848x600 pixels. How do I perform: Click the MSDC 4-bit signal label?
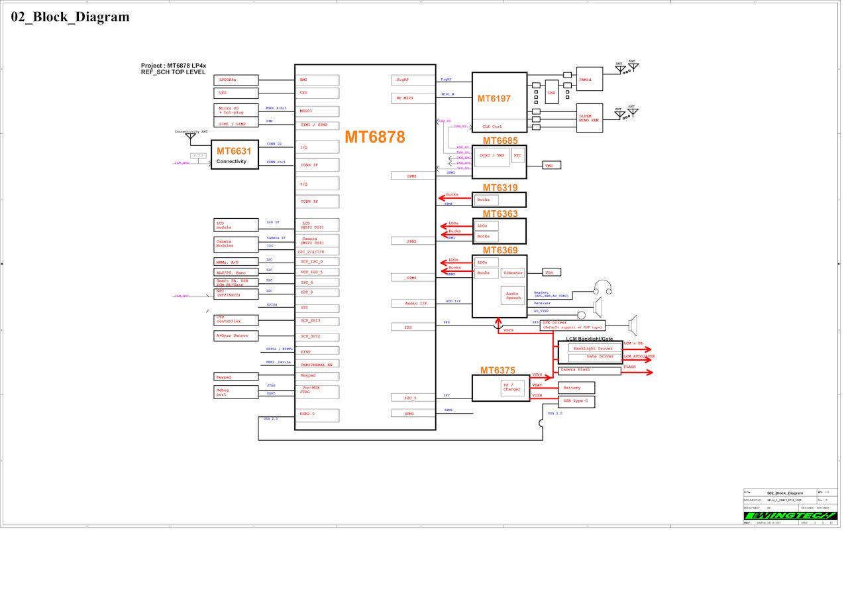[x=276, y=107]
